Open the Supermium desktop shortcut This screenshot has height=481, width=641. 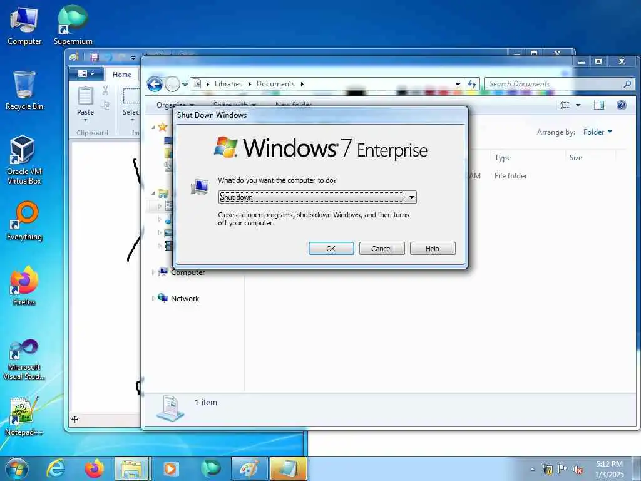pos(73,25)
